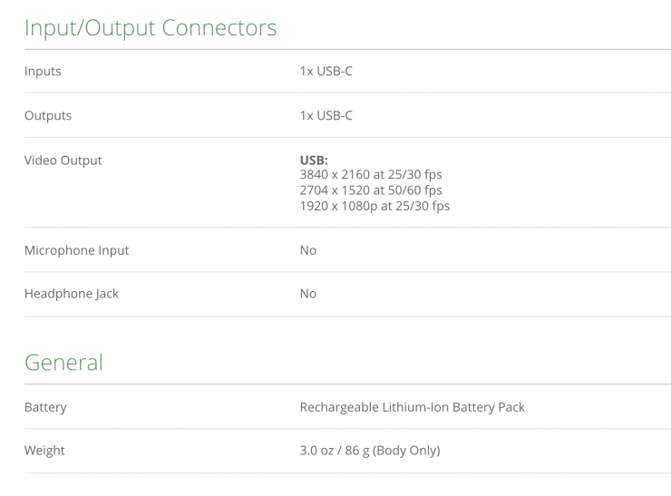Click the 3.0 oz weight figure
The width and height of the screenshot is (671, 496).
click(316, 451)
